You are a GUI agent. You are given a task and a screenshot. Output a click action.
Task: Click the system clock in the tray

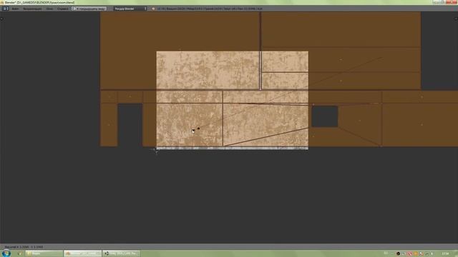pos(445,254)
